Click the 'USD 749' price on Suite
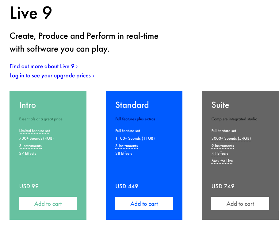The height and width of the screenshot is (226, 279). click(x=223, y=186)
